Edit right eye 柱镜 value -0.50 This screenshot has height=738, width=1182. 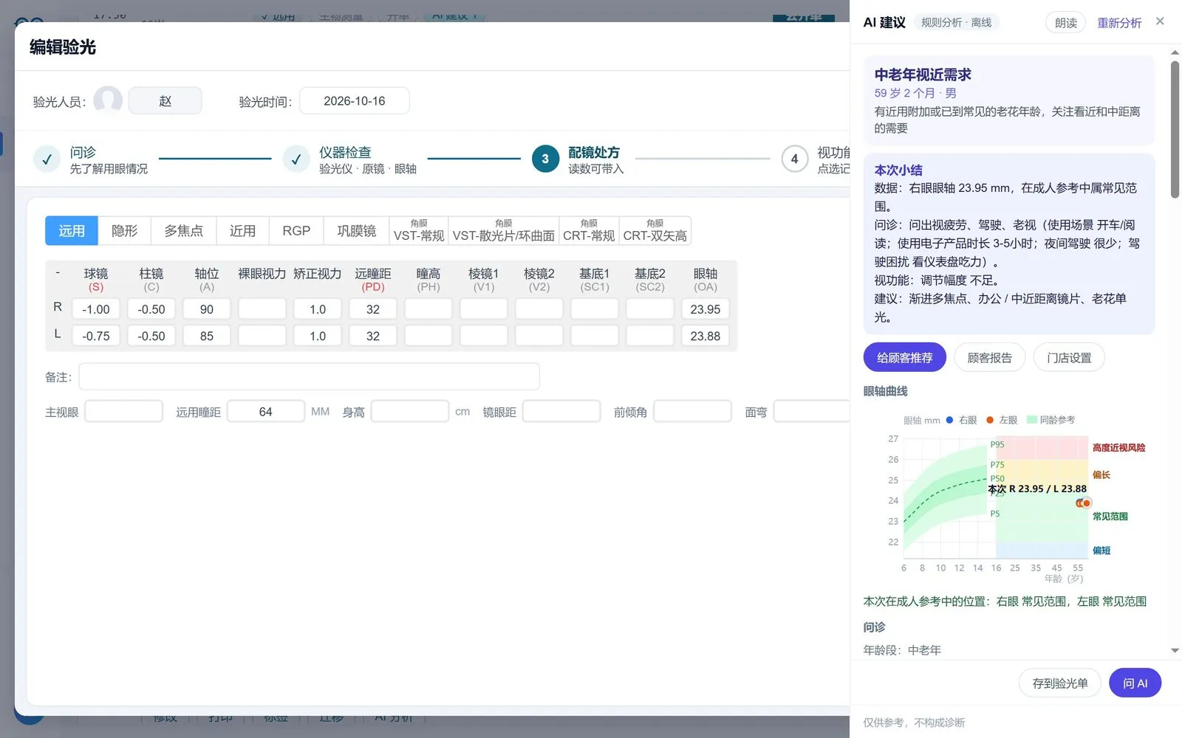click(x=151, y=309)
